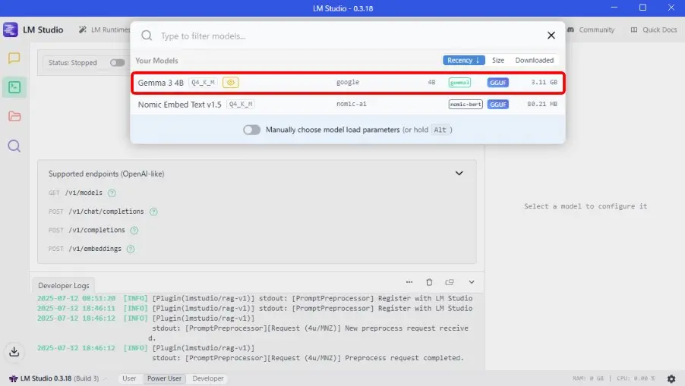Open LM Runtimes button

pyautogui.click(x=105, y=30)
